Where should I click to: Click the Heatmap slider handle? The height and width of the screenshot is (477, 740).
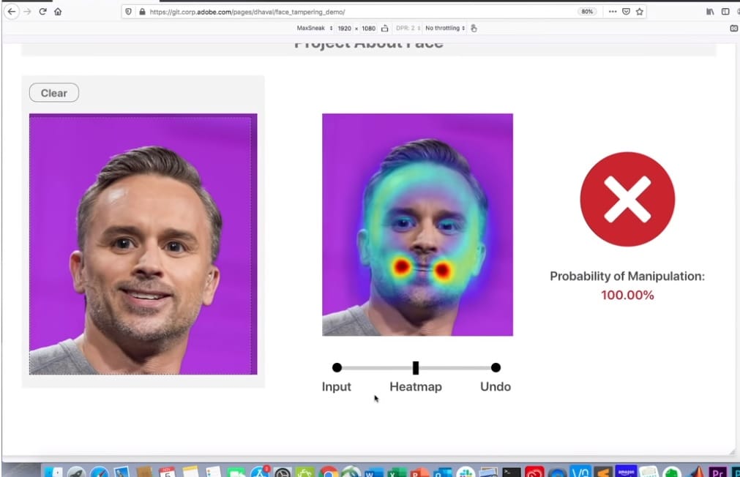416,367
